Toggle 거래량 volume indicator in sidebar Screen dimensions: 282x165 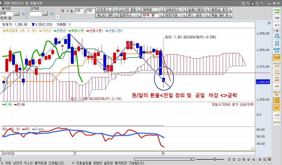(x=277, y=58)
